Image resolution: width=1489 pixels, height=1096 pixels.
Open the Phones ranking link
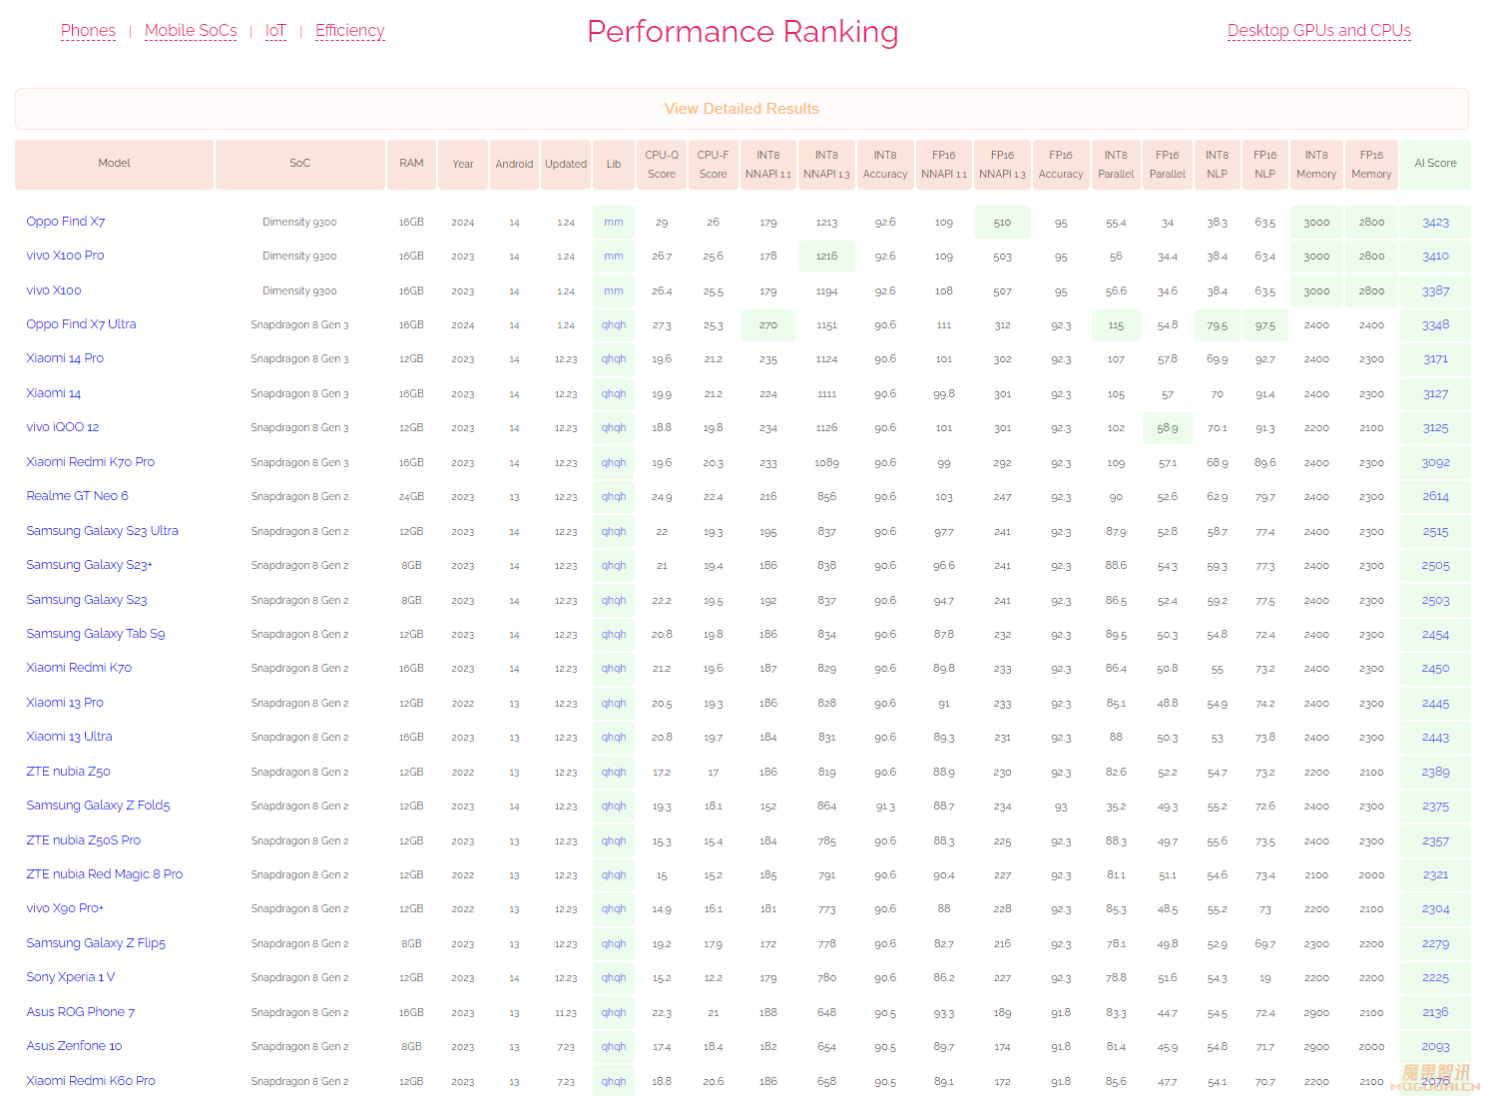(x=88, y=31)
